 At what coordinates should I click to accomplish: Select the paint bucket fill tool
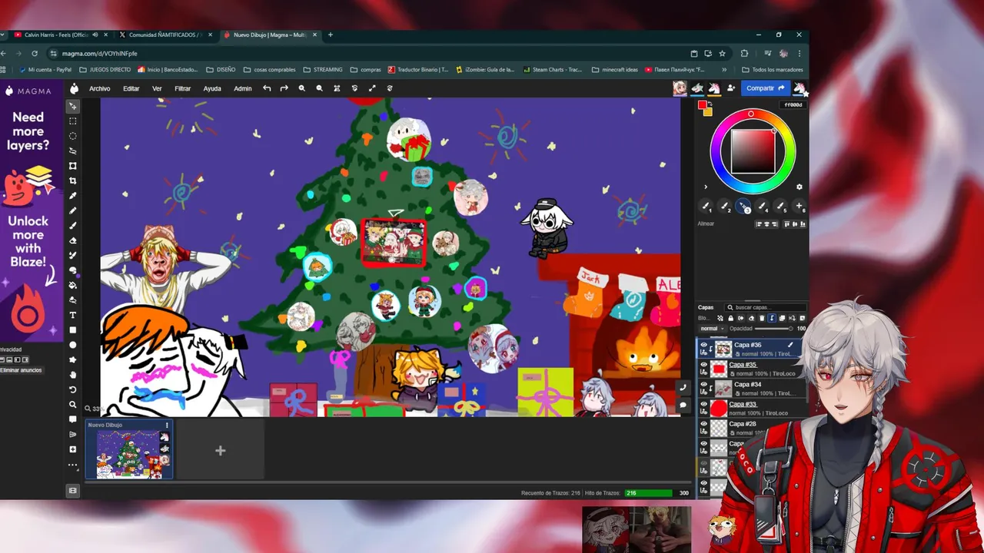coord(73,285)
